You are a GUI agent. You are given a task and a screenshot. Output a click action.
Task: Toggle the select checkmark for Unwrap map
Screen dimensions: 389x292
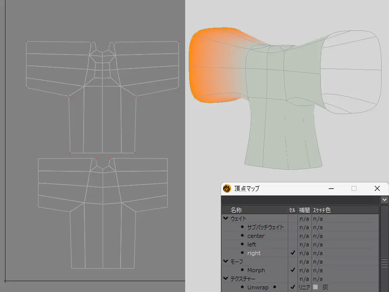(293, 287)
